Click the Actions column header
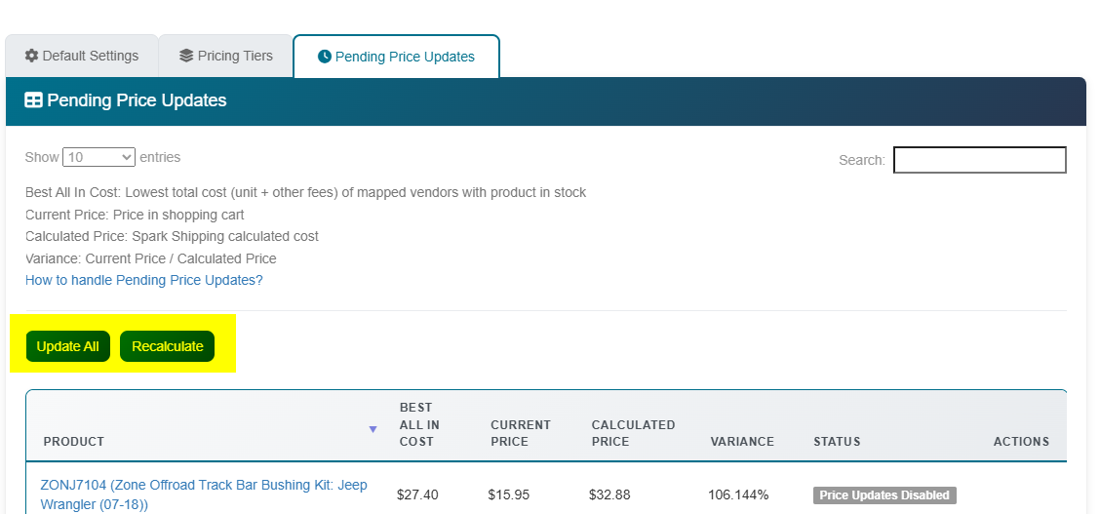 (x=1021, y=442)
